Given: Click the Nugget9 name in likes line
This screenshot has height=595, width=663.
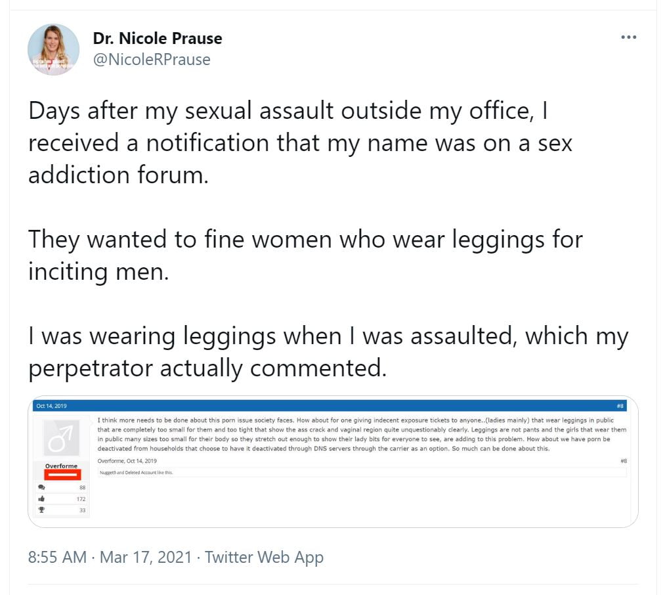Looking at the screenshot, I should pyautogui.click(x=108, y=472).
